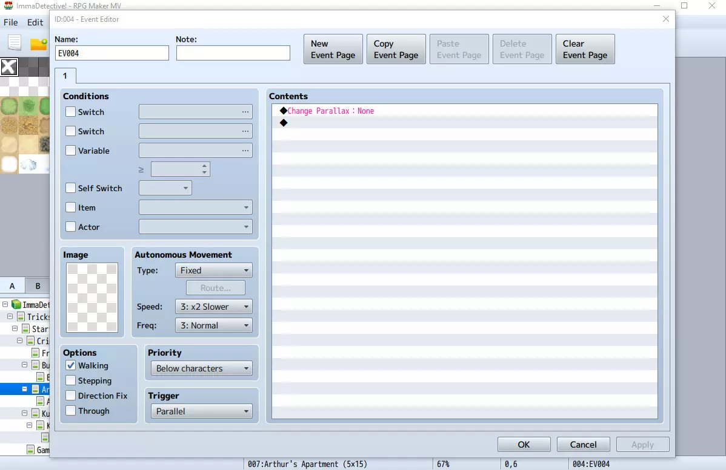Uncheck the Walking option

pos(70,365)
